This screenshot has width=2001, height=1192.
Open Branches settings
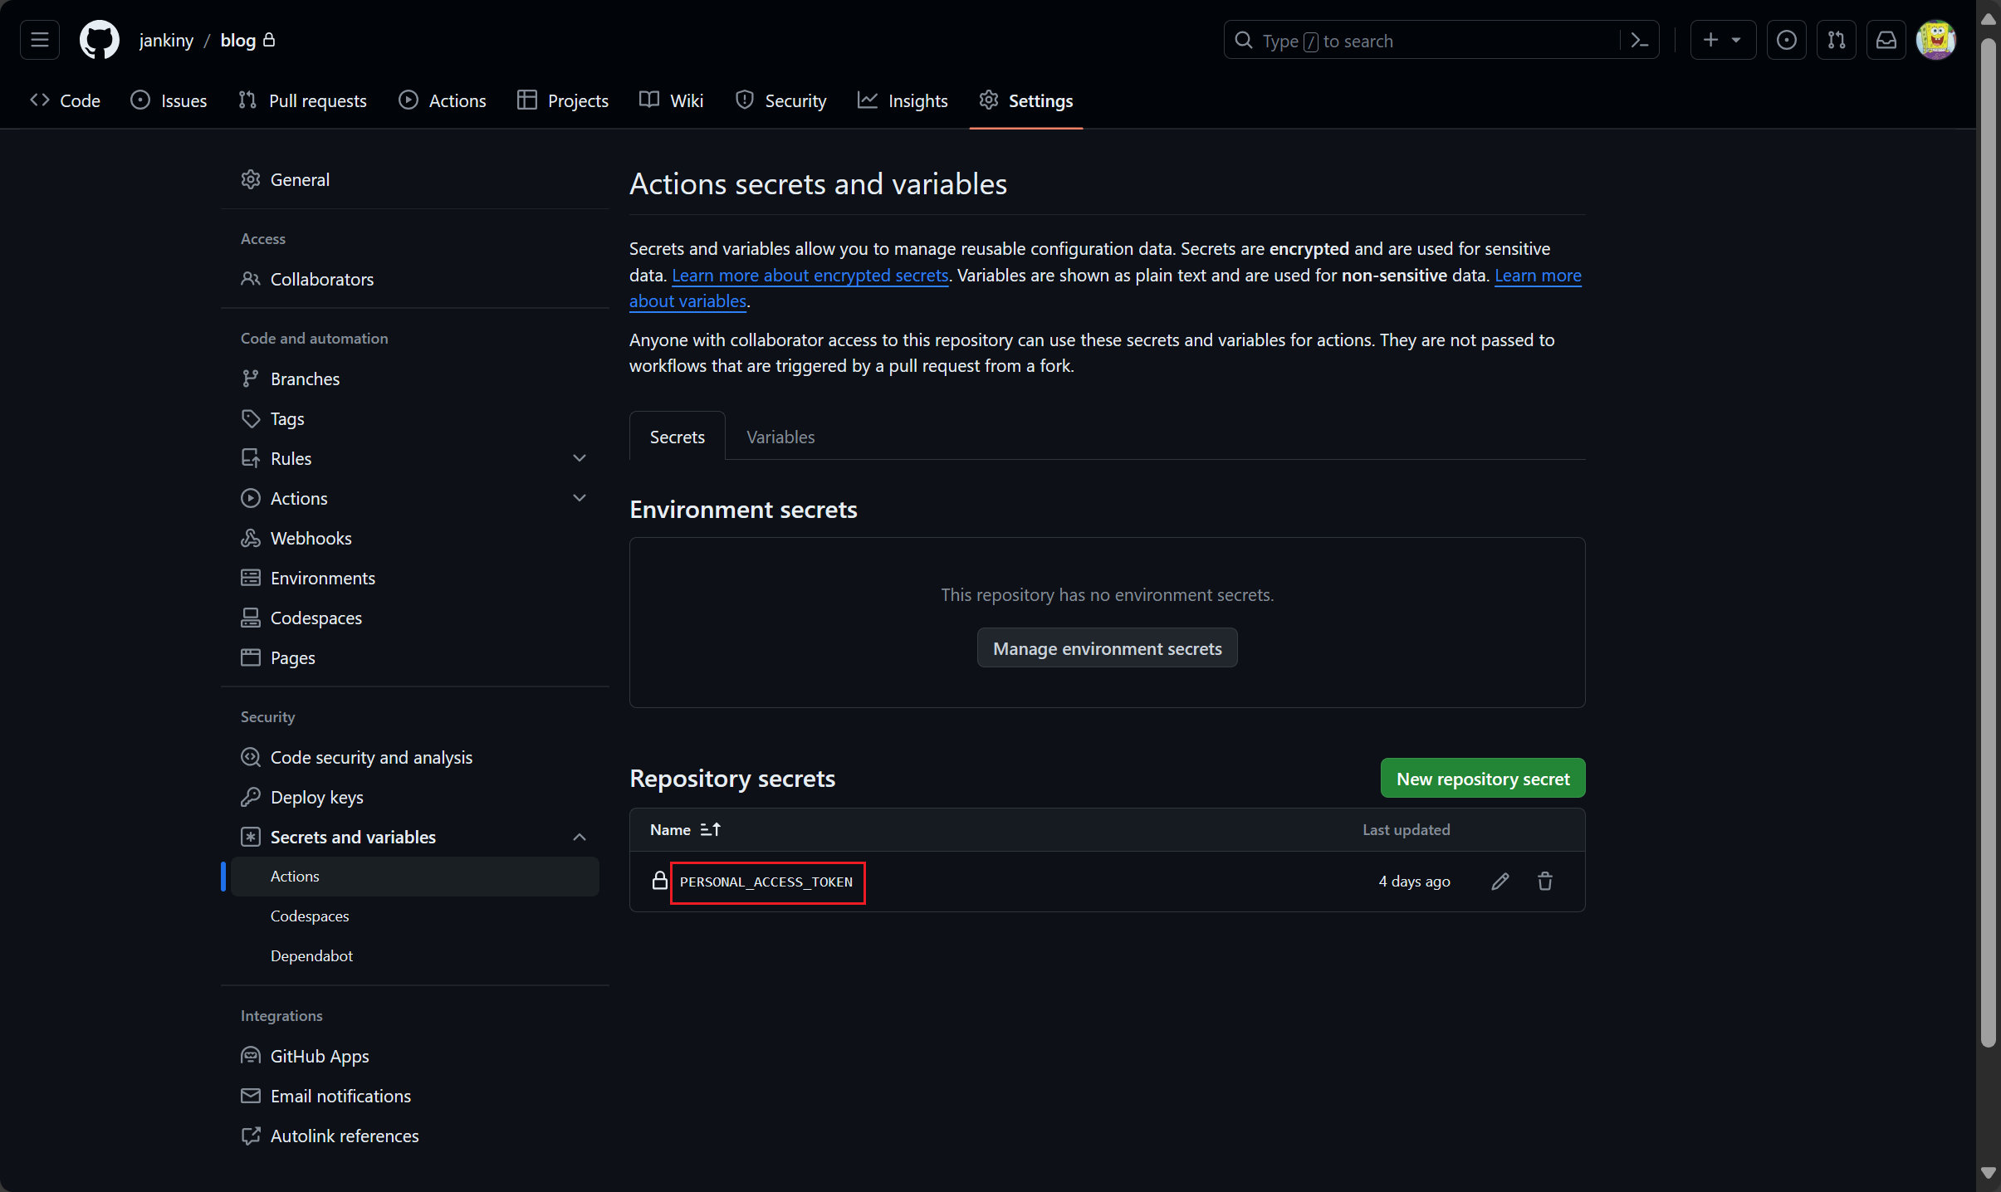[x=415, y=379]
